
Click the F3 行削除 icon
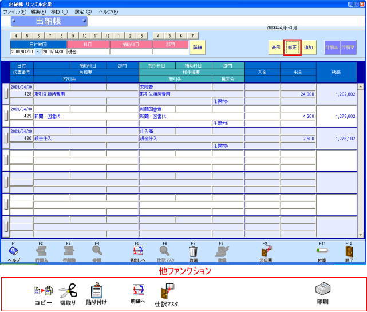[x=69, y=251]
